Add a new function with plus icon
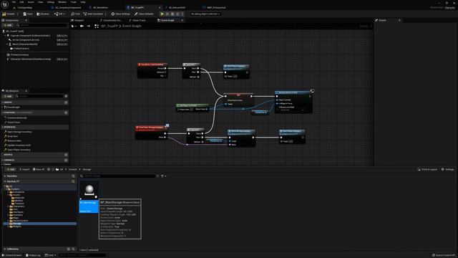This screenshot has height=258, width=458. click(x=66, y=113)
